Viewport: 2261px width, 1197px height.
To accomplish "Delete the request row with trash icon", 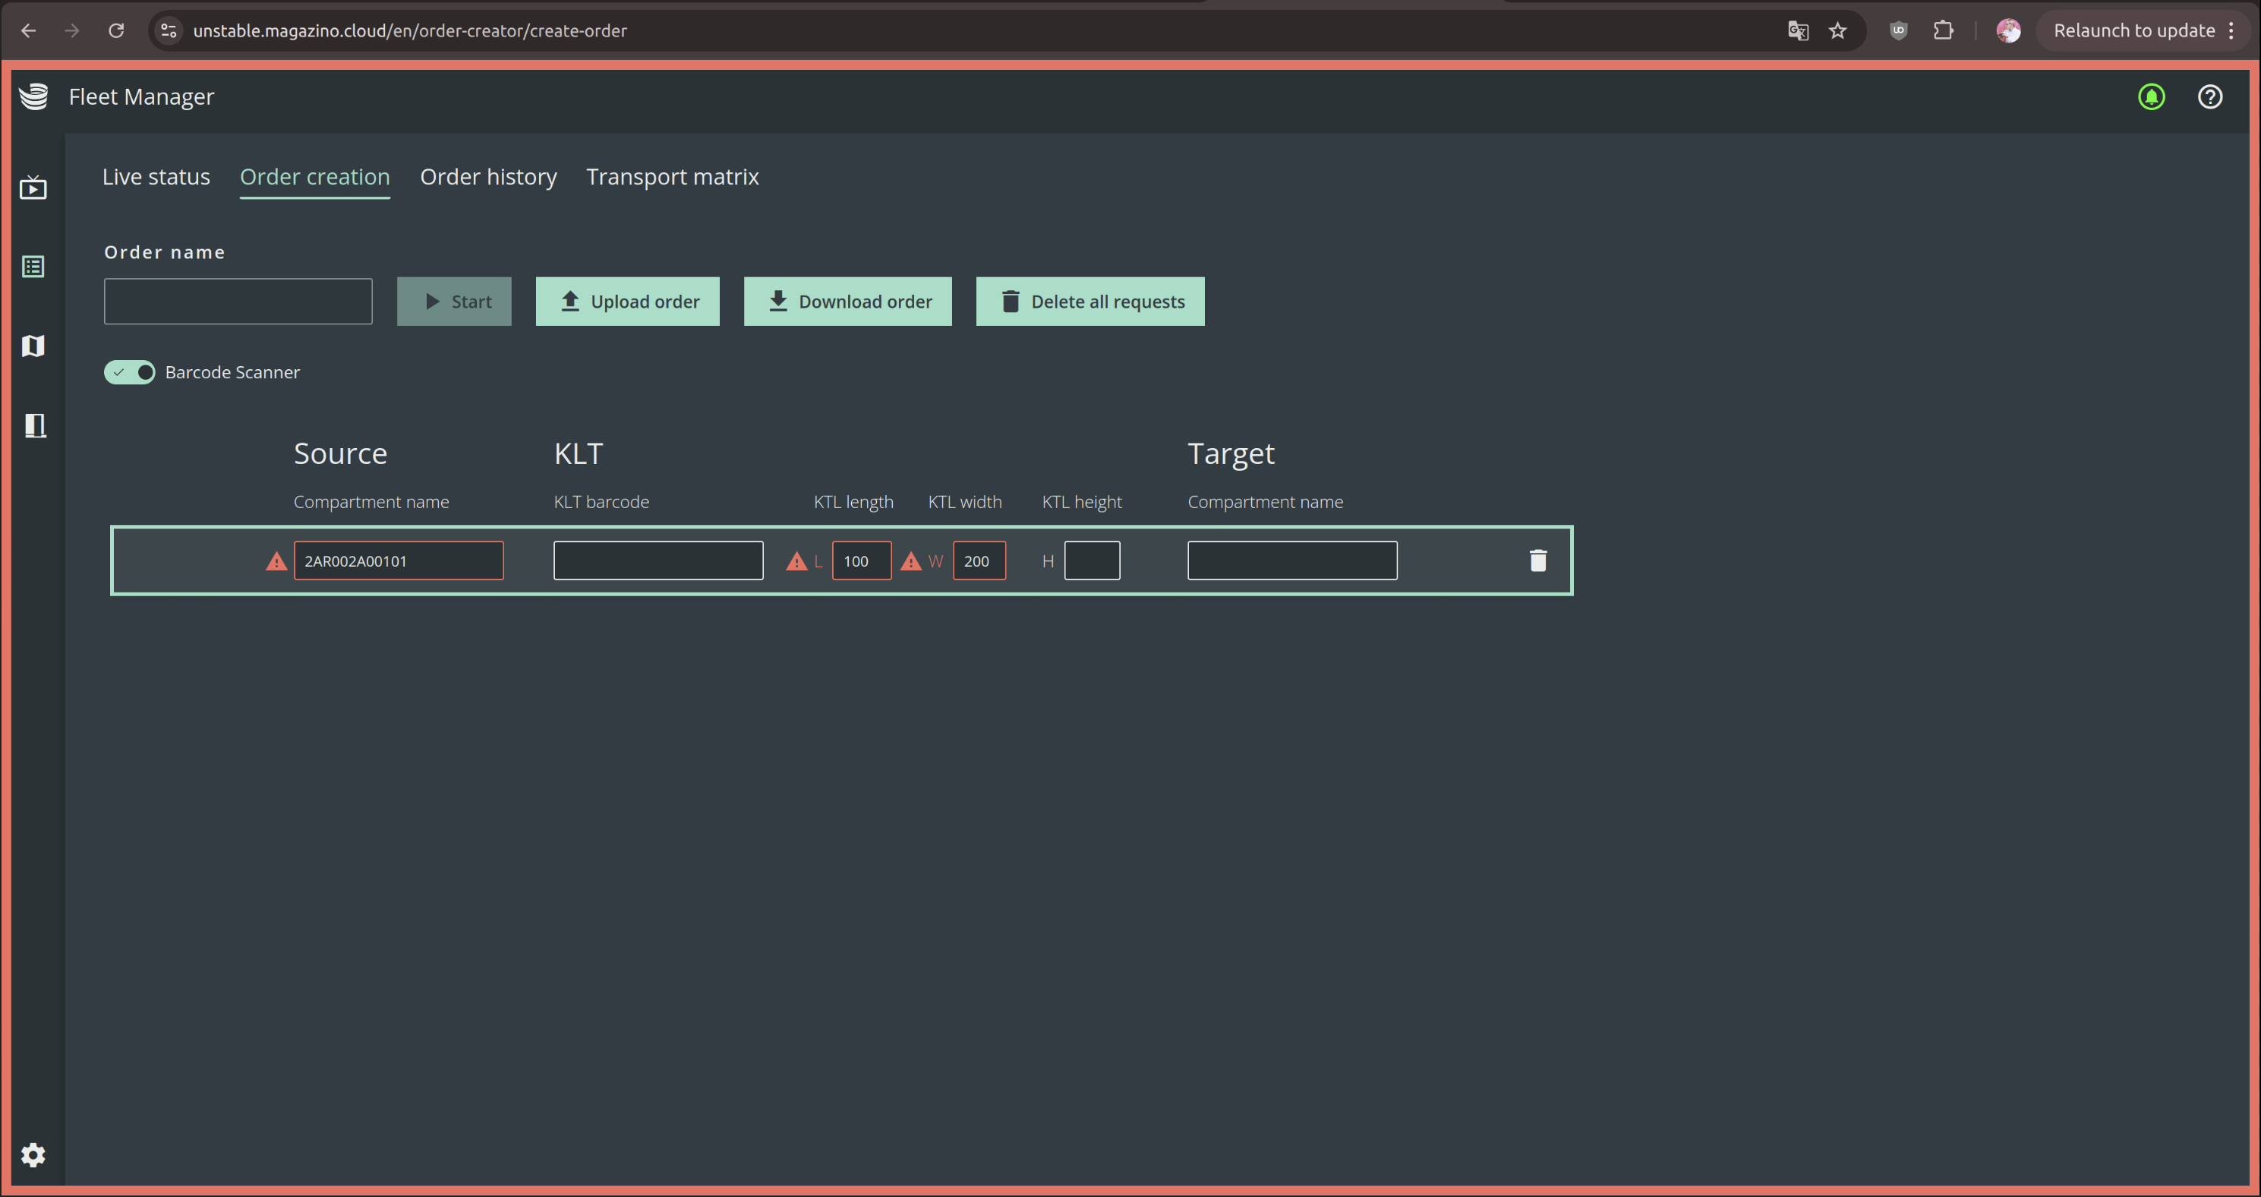I will point(1537,561).
